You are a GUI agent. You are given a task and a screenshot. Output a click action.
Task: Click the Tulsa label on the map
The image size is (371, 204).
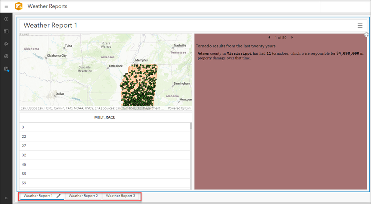coord(69,46)
